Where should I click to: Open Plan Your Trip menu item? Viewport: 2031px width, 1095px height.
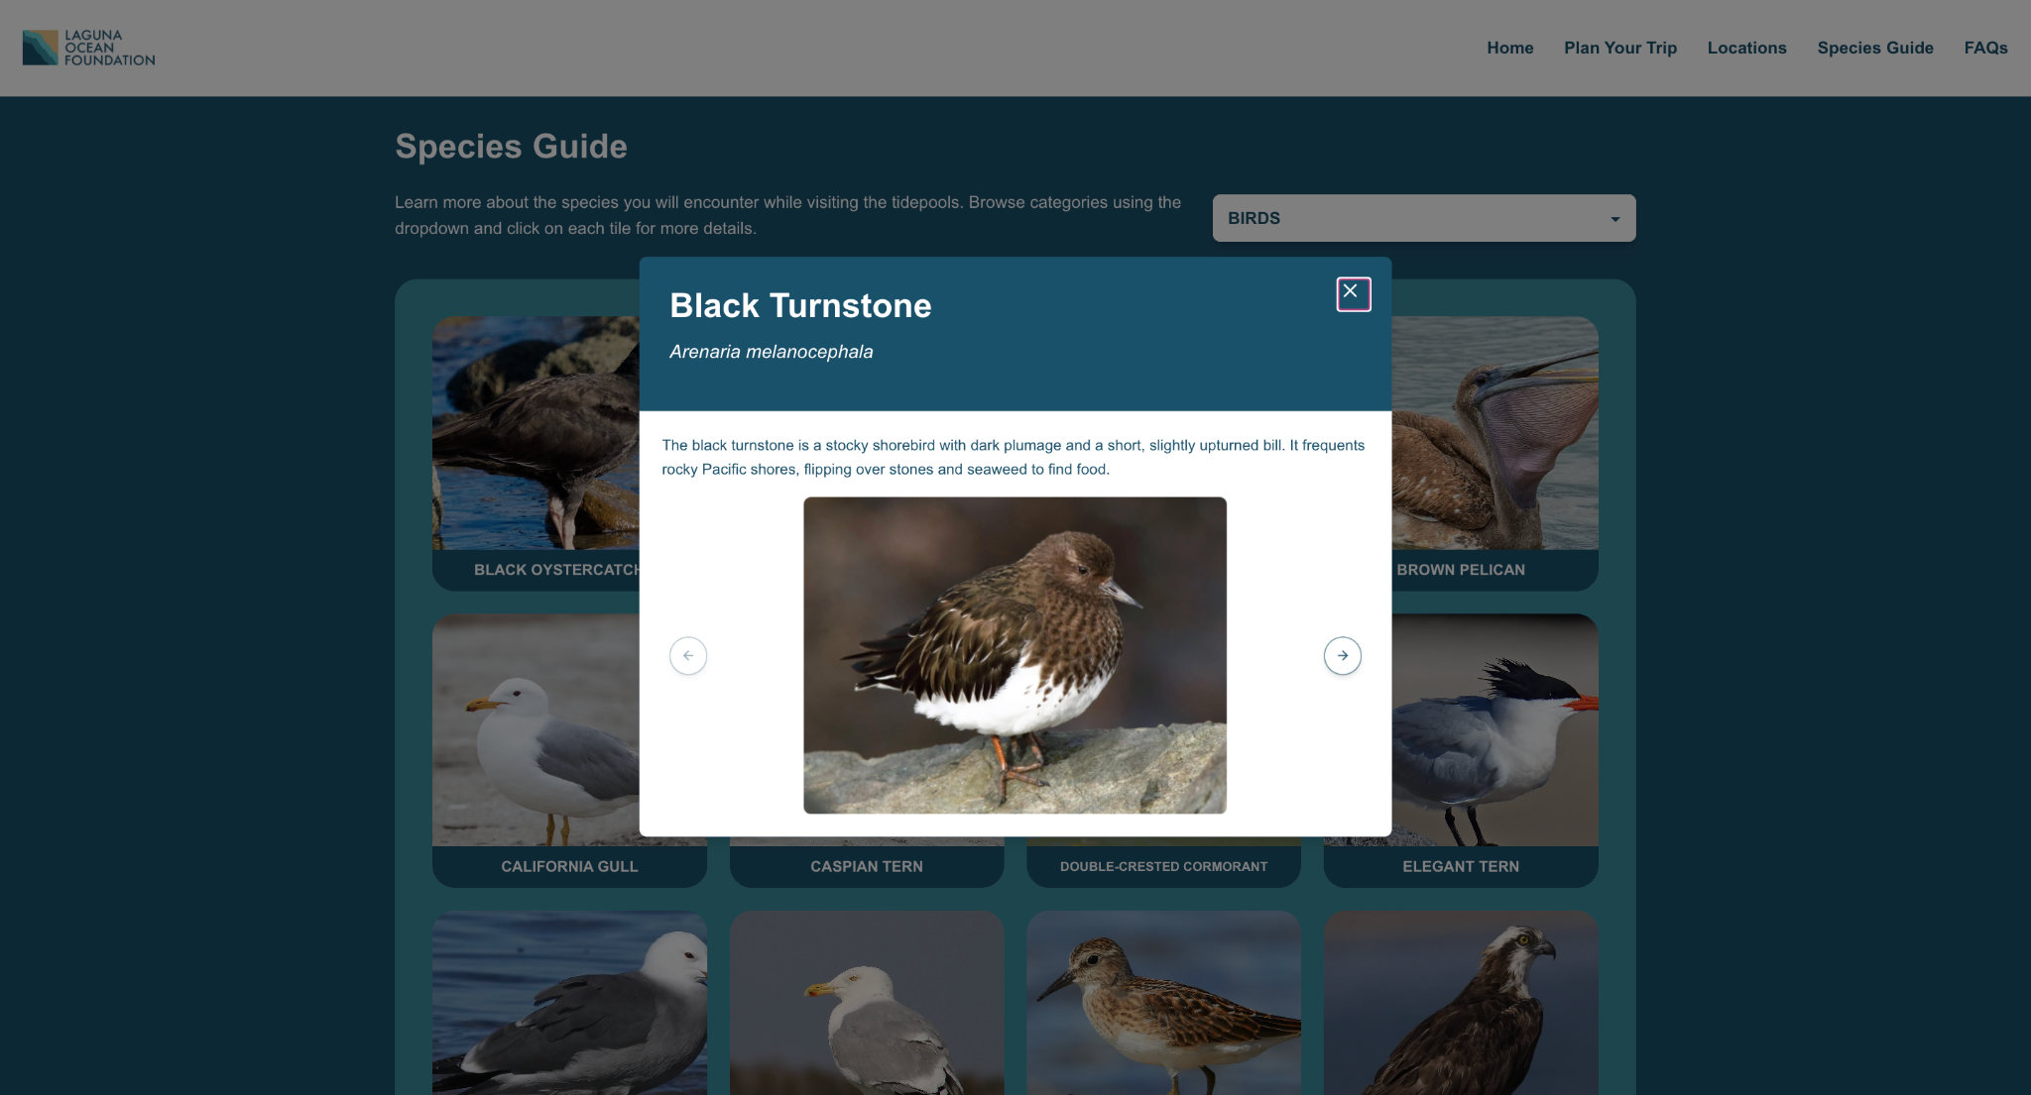[1620, 48]
